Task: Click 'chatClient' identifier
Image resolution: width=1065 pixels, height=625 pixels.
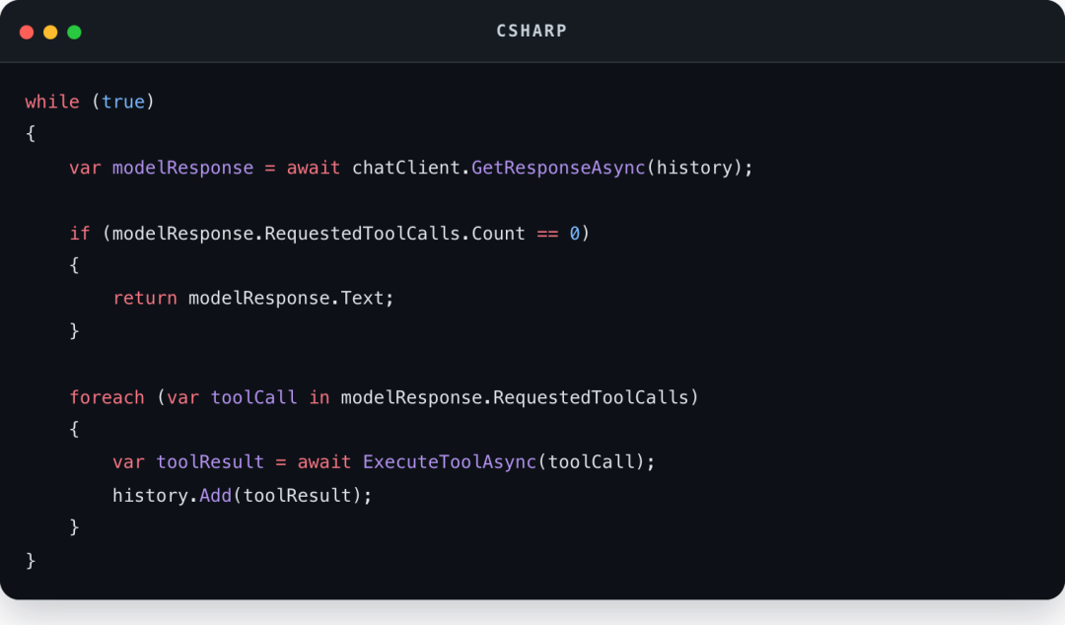Action: click(x=405, y=168)
